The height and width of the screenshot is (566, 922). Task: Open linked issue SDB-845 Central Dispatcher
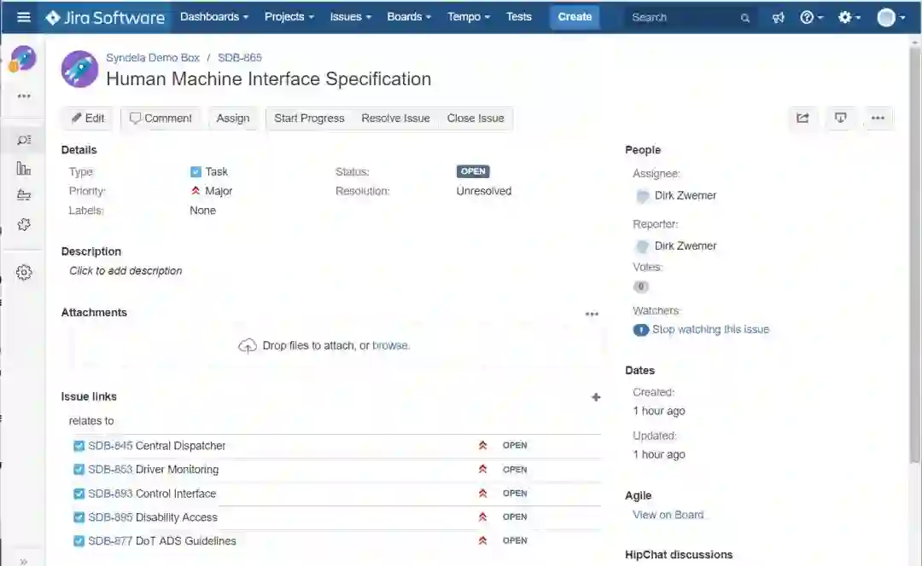click(157, 446)
